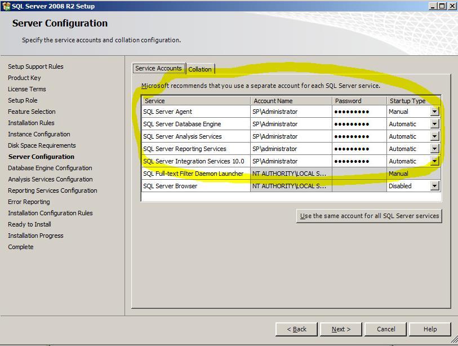Viewport: 458px width, 346px height.
Task: Click 'Manual' startup type of Full-text Filter Daemon Launcher
Action: [x=398, y=174]
